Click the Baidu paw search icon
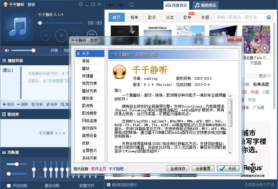 point(269,17)
